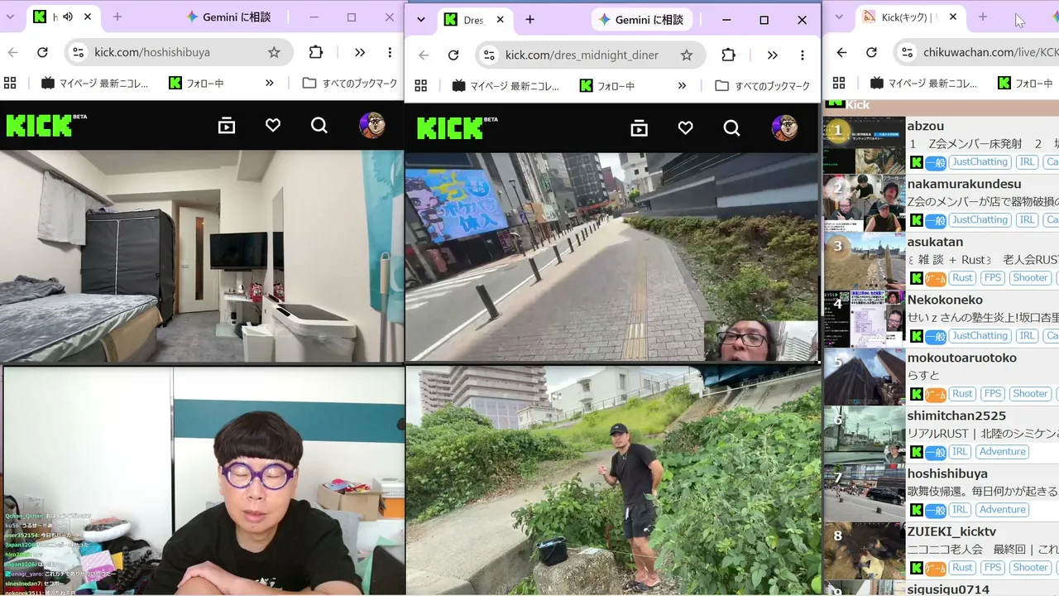The width and height of the screenshot is (1059, 596).
Task: Reload the chikuwachan.com page
Action: pos(871,52)
